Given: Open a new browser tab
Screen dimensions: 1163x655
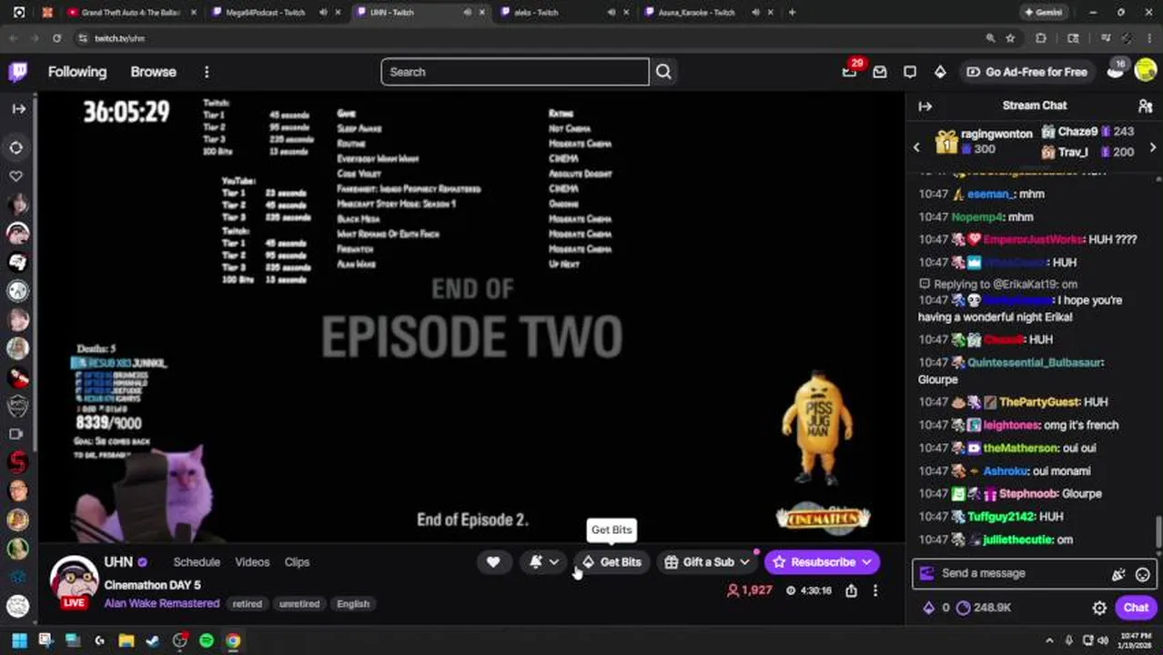Looking at the screenshot, I should [792, 13].
